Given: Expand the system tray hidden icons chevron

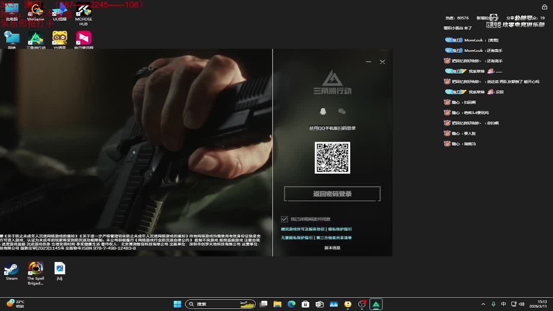Looking at the screenshot, I should [483, 304].
